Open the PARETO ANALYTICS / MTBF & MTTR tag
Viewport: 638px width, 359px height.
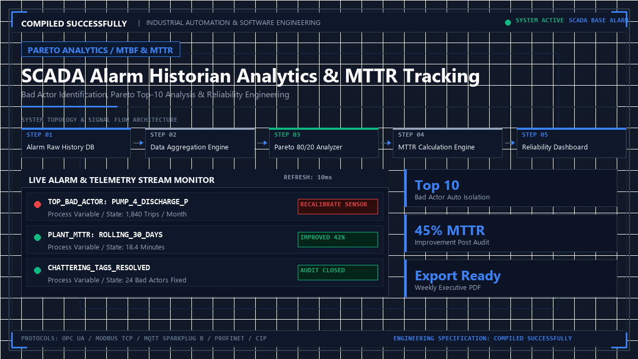(x=100, y=50)
